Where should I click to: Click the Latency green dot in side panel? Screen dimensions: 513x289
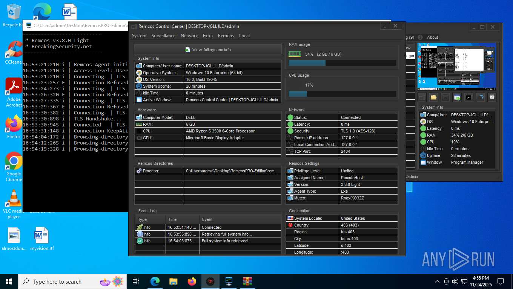(x=423, y=128)
